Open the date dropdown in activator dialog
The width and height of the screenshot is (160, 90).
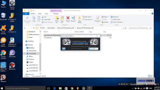(97, 49)
